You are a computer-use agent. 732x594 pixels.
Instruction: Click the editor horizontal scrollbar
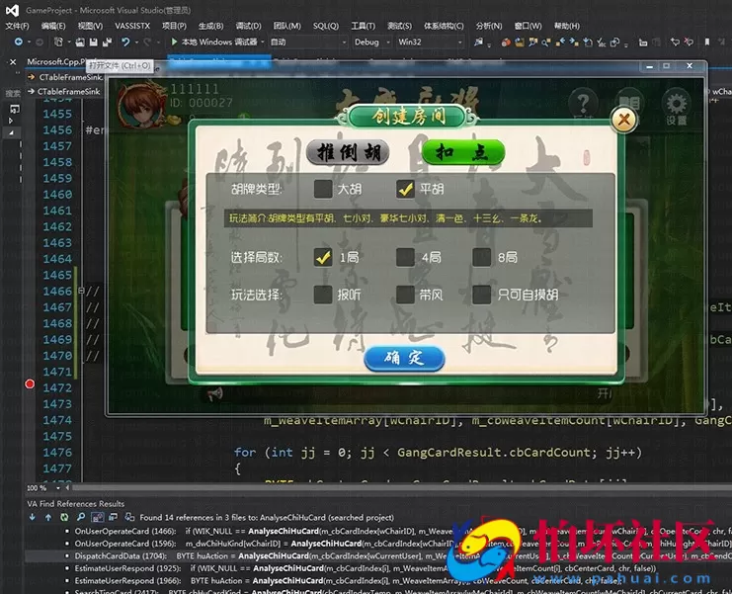(401, 487)
